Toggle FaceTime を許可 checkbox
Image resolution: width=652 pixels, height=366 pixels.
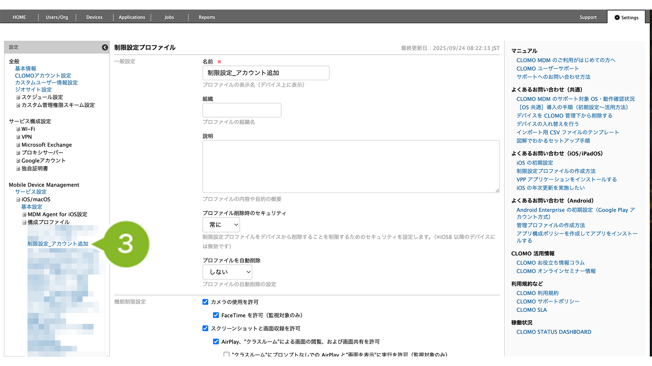point(216,315)
